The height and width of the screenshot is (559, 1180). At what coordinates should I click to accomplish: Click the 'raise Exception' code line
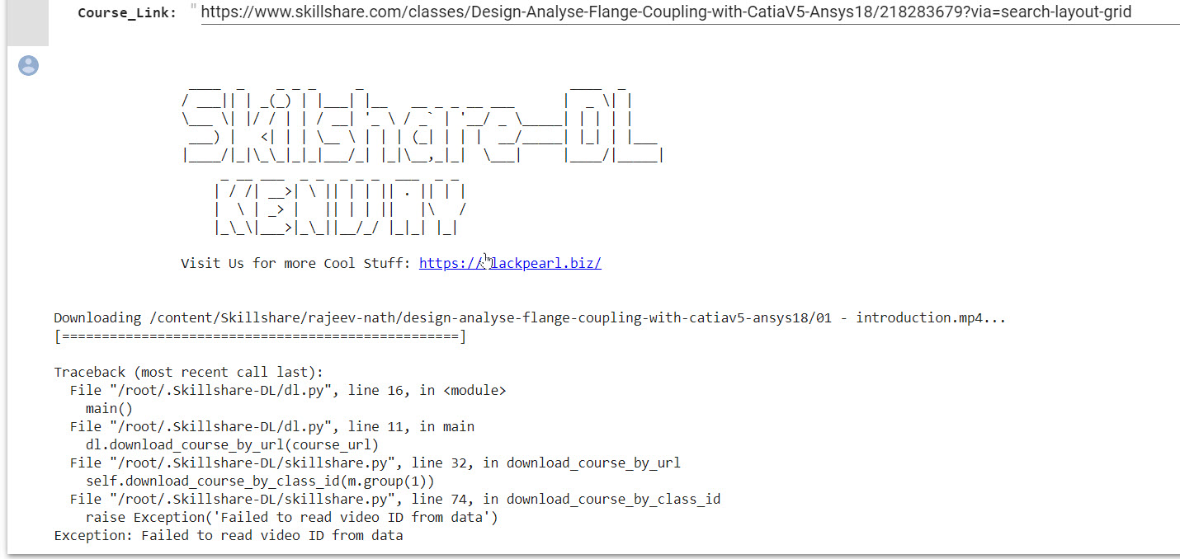coord(291,518)
